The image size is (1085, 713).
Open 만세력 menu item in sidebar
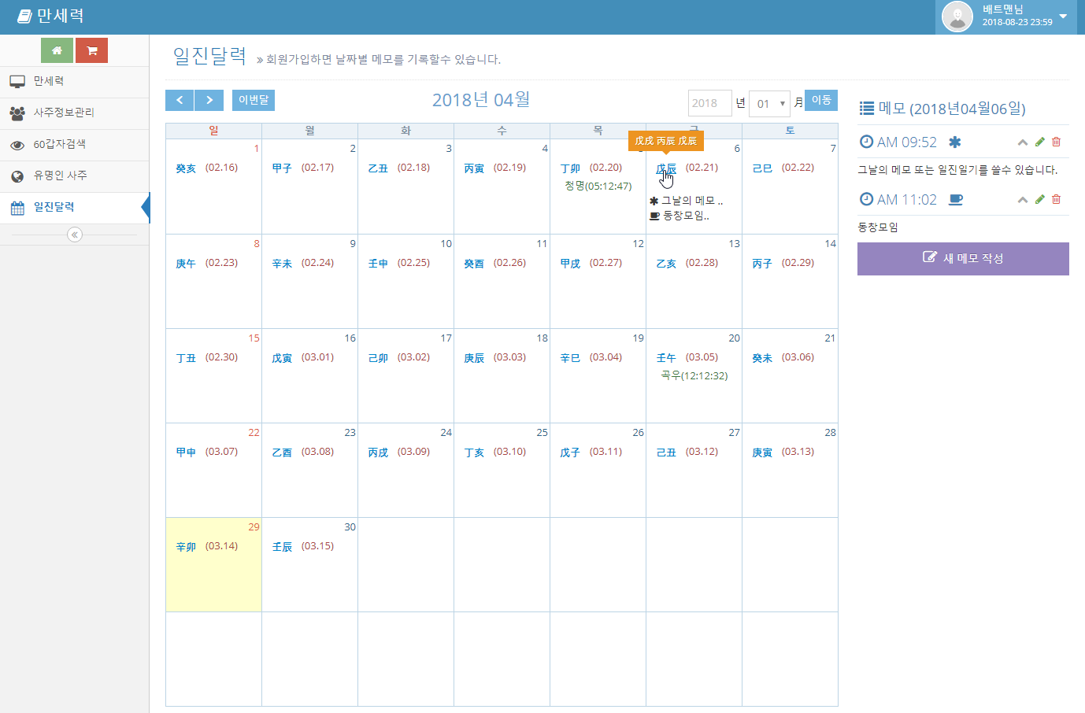coord(75,82)
